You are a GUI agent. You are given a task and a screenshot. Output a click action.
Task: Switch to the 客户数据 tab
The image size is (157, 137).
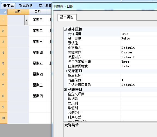coord(45,6)
